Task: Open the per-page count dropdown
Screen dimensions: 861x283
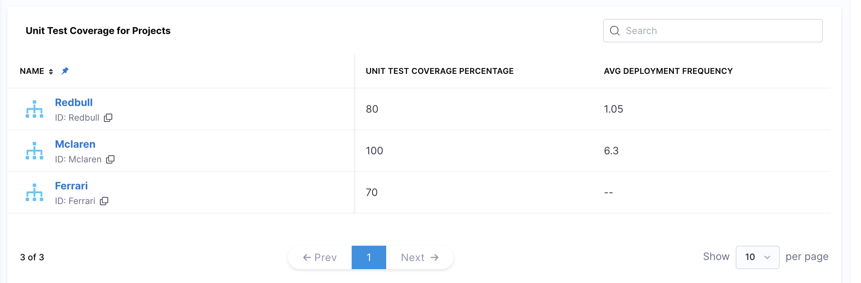Action: [757, 257]
